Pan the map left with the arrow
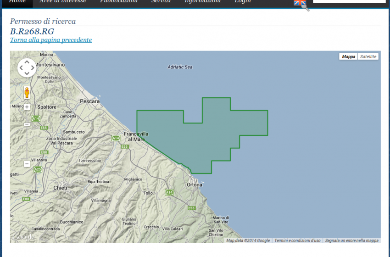 tap(21, 68)
